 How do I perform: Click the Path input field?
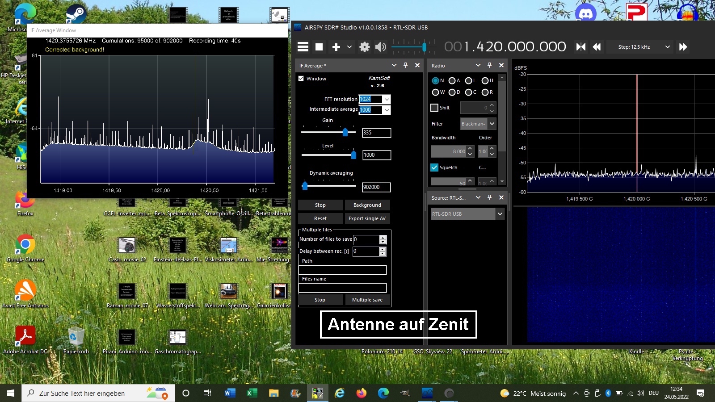(x=342, y=270)
